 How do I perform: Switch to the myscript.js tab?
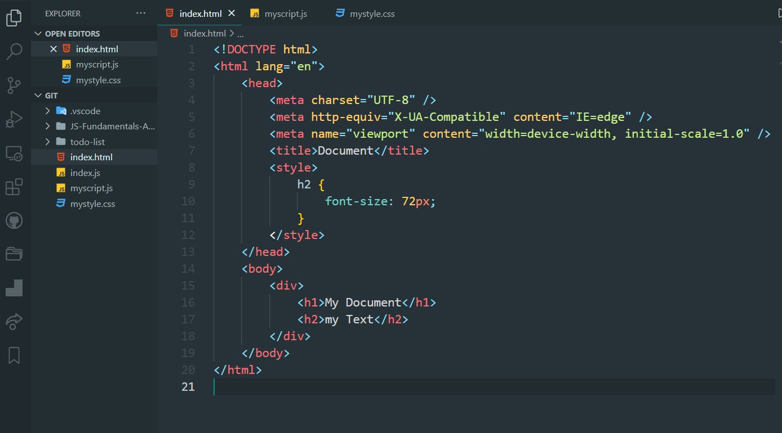point(286,13)
